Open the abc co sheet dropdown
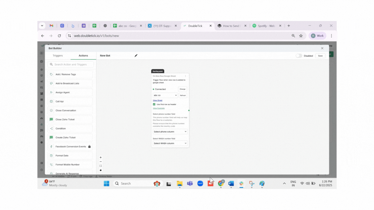The image size is (374, 210). pyautogui.click(x=165, y=95)
